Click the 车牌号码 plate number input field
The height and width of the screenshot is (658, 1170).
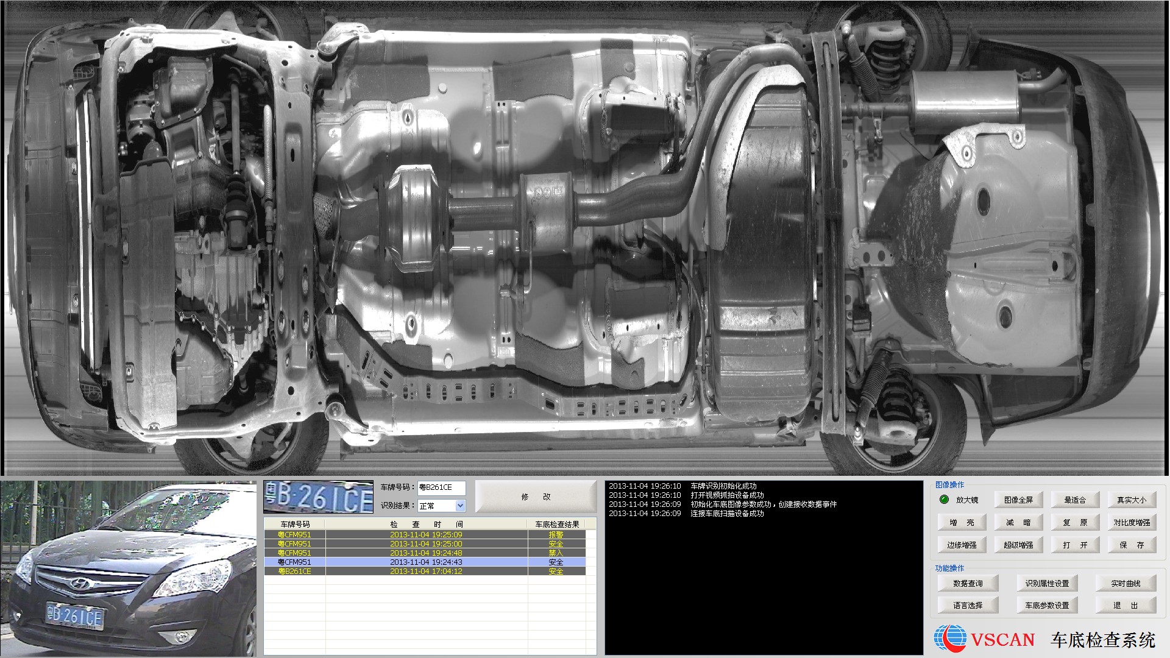[441, 487]
